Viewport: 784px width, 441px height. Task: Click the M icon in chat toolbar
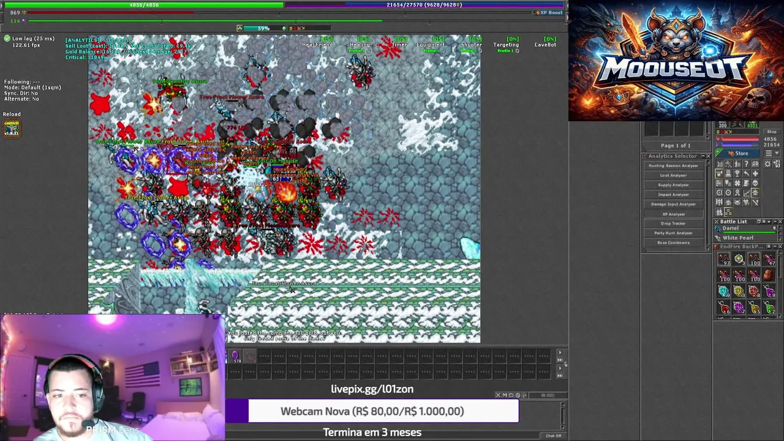click(505, 395)
